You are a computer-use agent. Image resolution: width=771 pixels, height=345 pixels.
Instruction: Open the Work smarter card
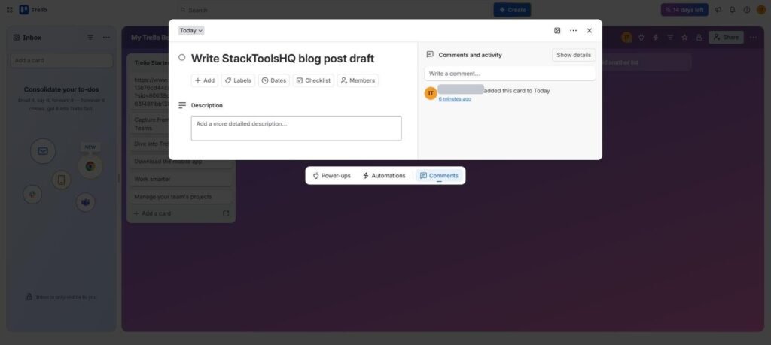[x=181, y=179]
